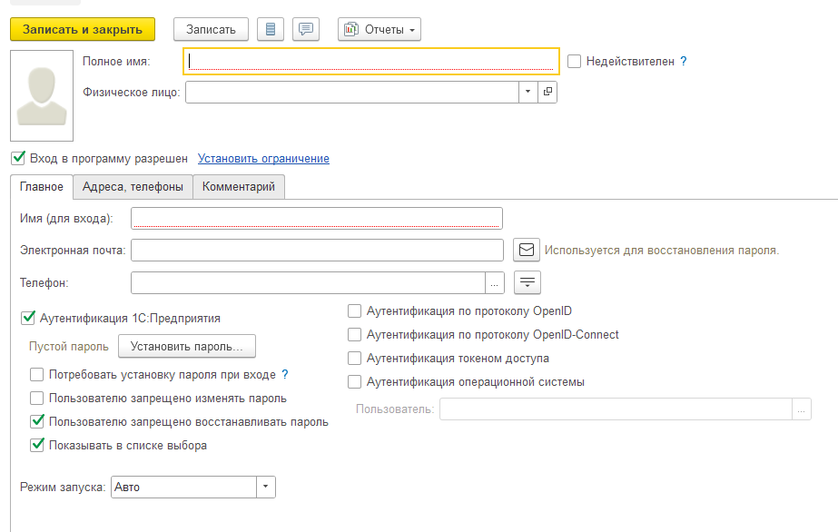The width and height of the screenshot is (838, 532).
Task: Click into the Электронная почта field
Action: [317, 250]
